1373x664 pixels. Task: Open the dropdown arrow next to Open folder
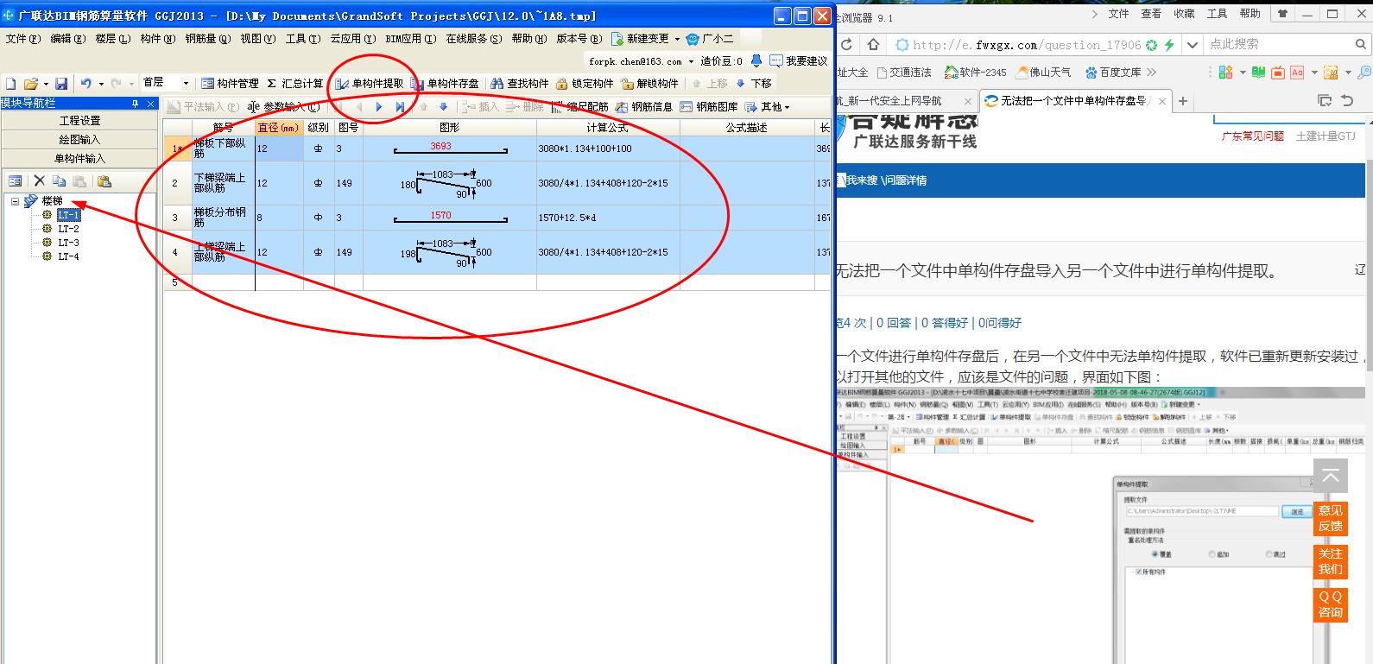(46, 84)
